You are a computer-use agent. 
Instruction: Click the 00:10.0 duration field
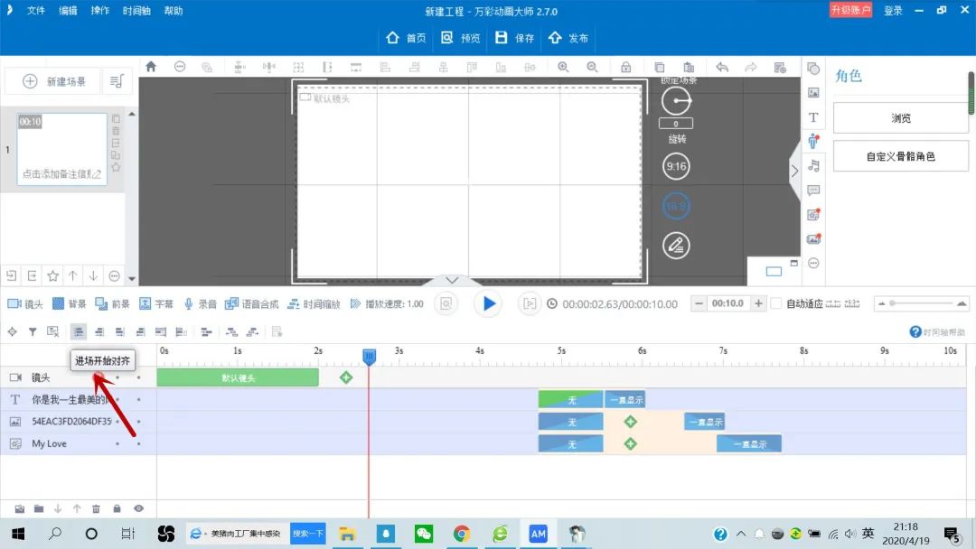click(x=728, y=303)
